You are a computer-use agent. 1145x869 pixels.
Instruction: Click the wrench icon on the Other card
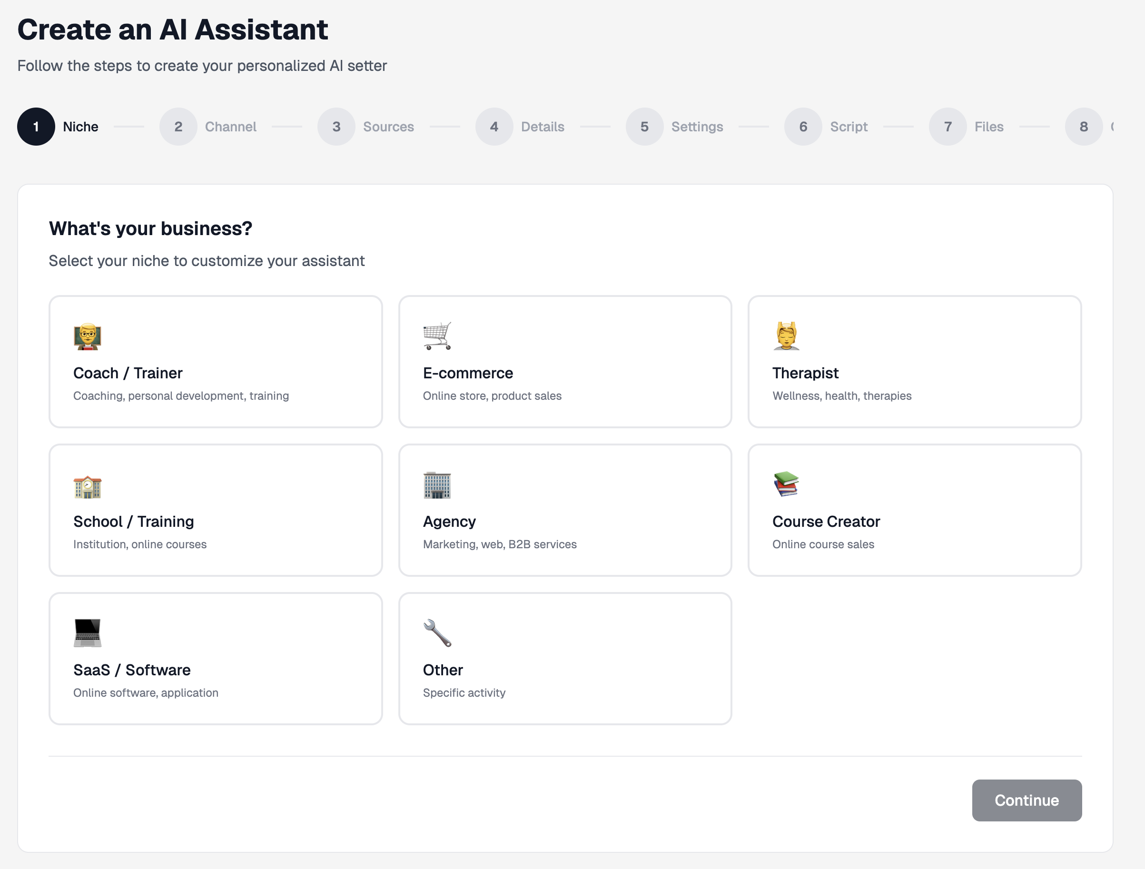tap(436, 632)
